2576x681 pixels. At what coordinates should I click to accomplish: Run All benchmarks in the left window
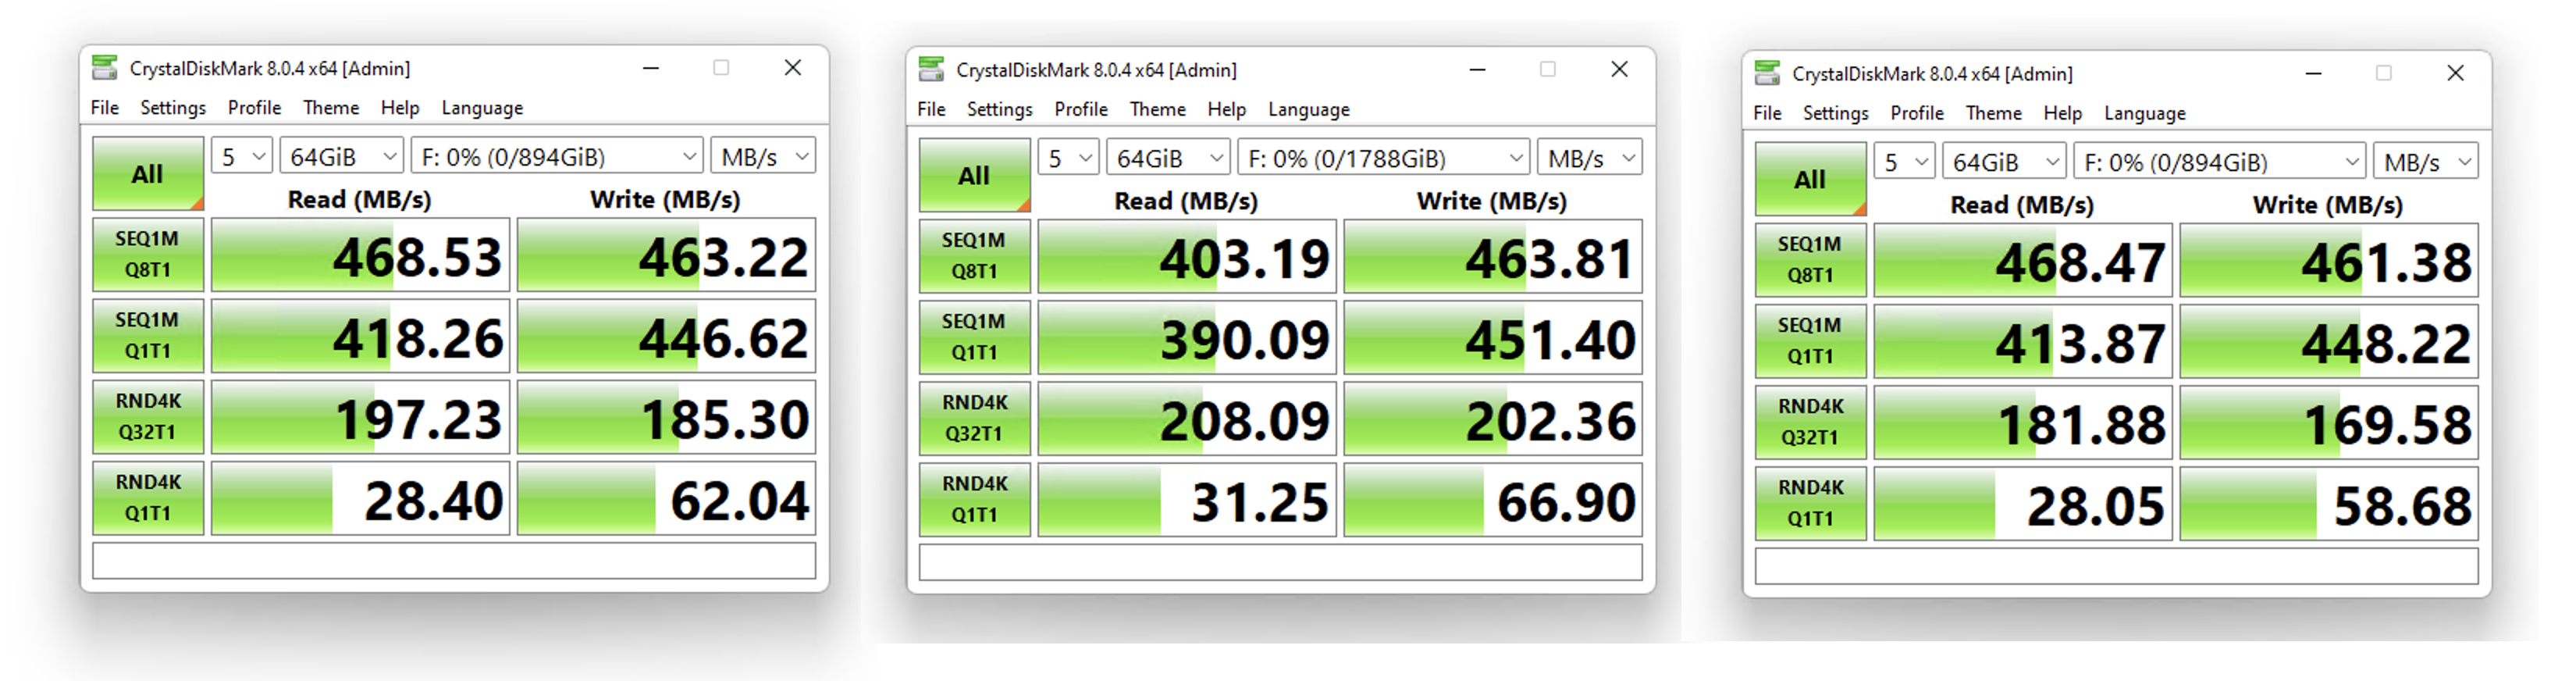click(148, 174)
